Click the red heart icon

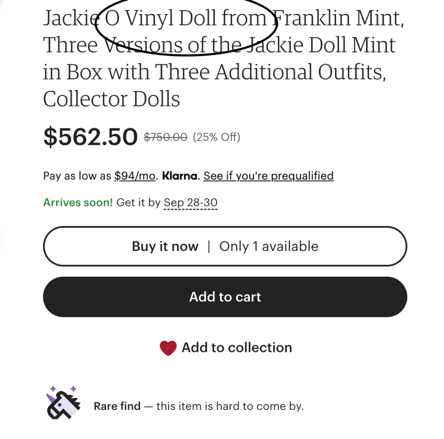pyautogui.click(x=168, y=348)
